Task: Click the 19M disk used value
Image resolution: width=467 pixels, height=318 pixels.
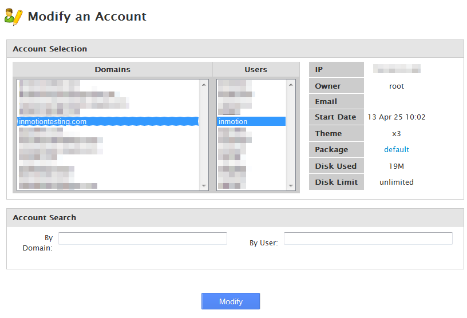Action: coord(397,166)
